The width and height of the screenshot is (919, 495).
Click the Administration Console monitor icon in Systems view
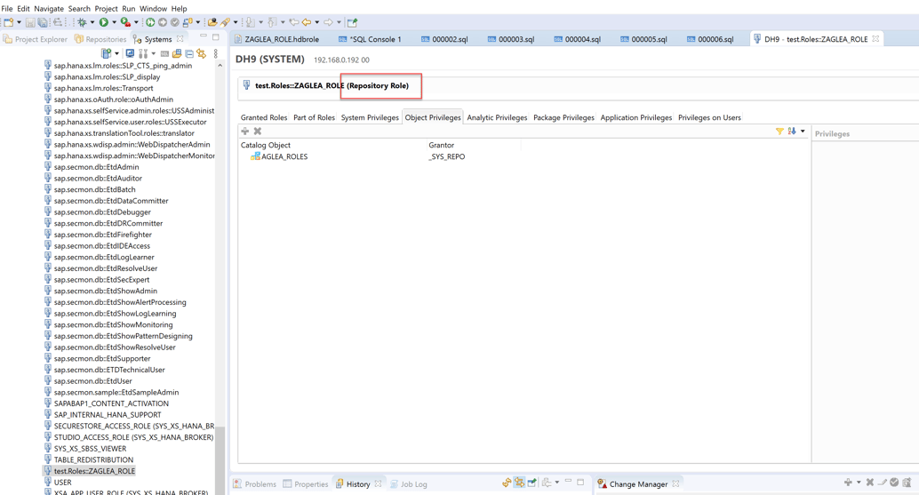pos(130,53)
